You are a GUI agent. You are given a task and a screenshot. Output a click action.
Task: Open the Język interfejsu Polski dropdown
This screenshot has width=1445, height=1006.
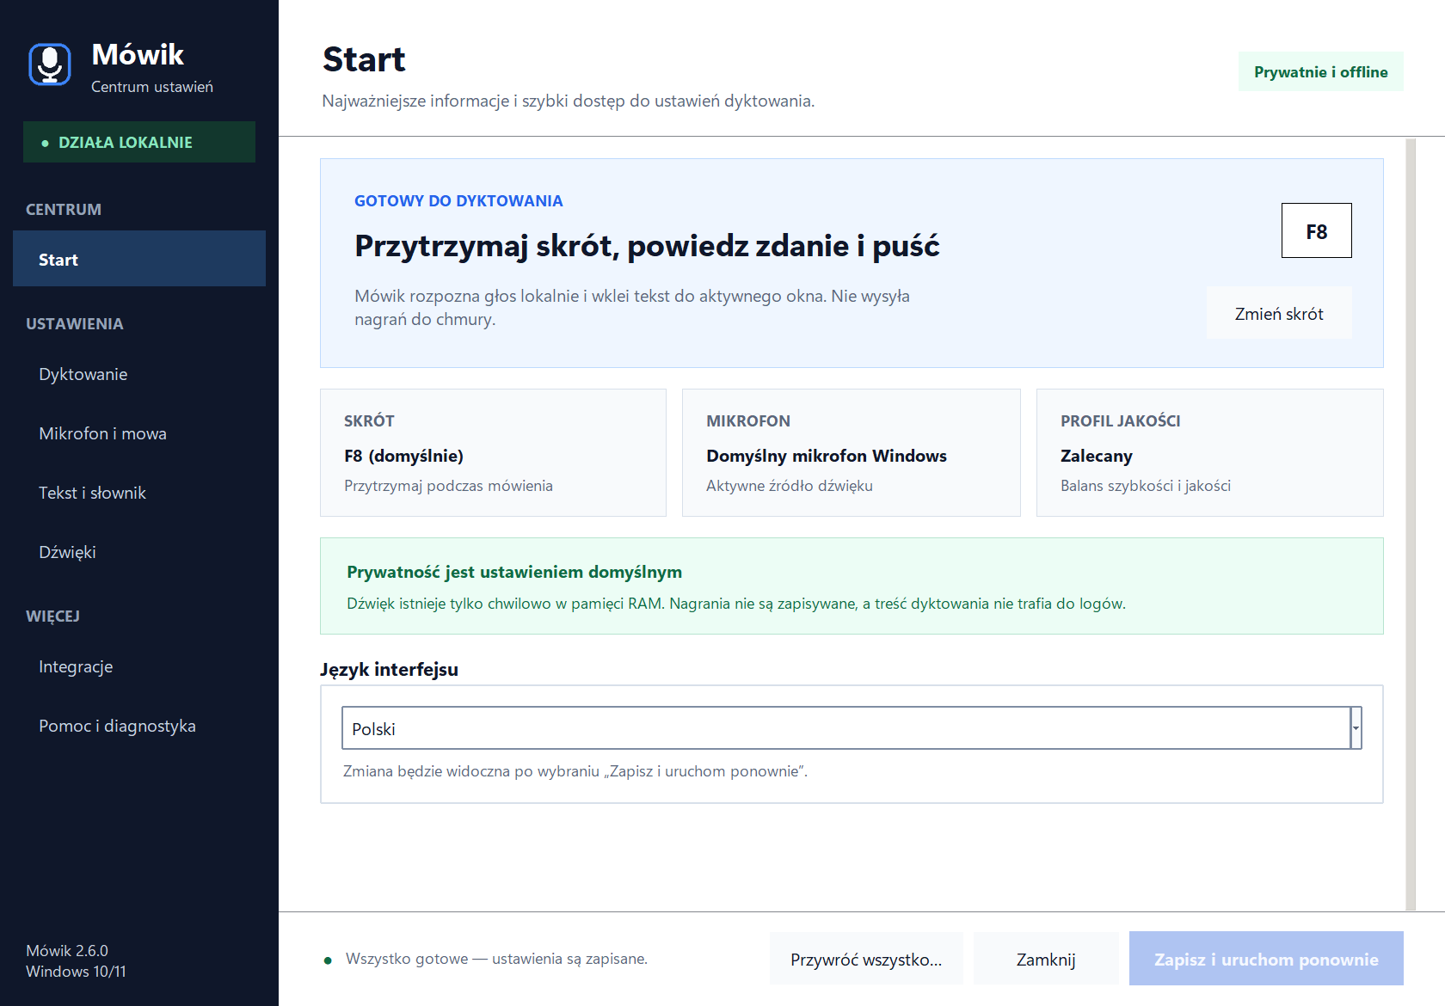tap(852, 728)
